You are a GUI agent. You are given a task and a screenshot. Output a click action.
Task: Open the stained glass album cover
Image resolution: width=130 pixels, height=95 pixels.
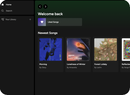126,50
